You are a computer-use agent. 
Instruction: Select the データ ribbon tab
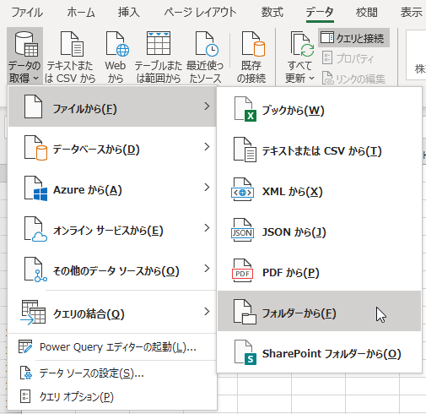coord(320,13)
